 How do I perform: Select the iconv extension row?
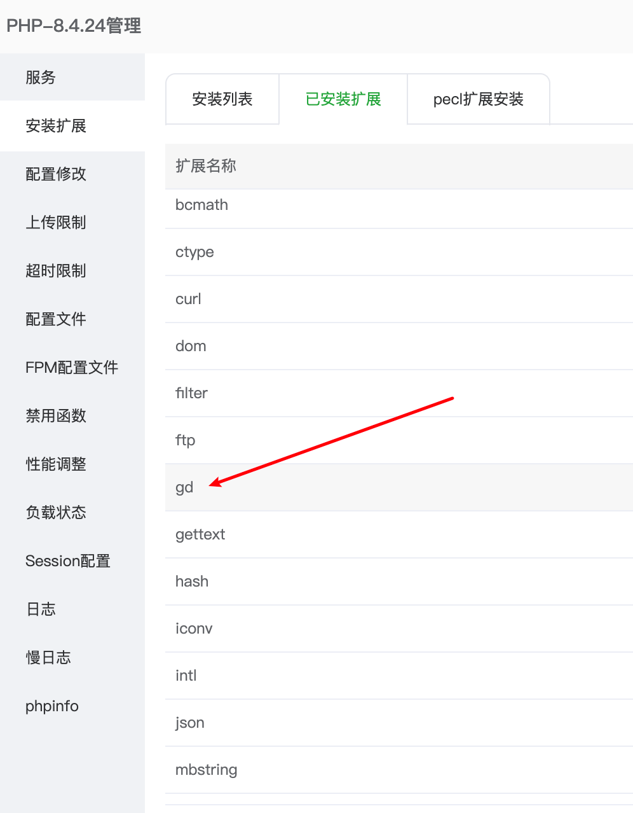(x=399, y=629)
